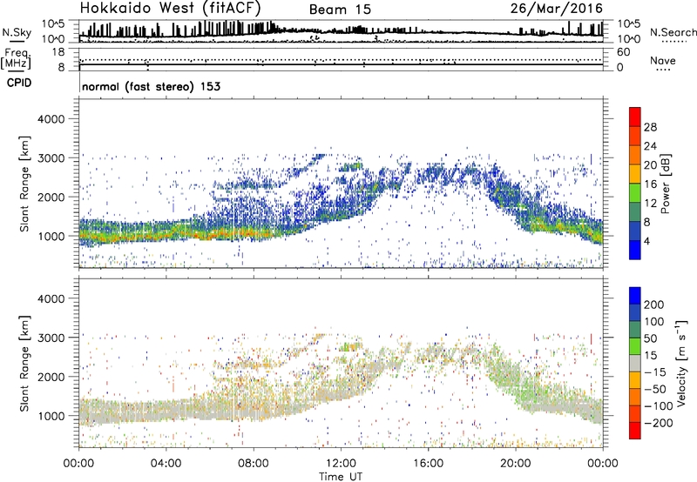Image resolution: width=697 pixels, height=482 pixels.
Task: Click the 'N.Sky' legend label
Action: point(17,32)
